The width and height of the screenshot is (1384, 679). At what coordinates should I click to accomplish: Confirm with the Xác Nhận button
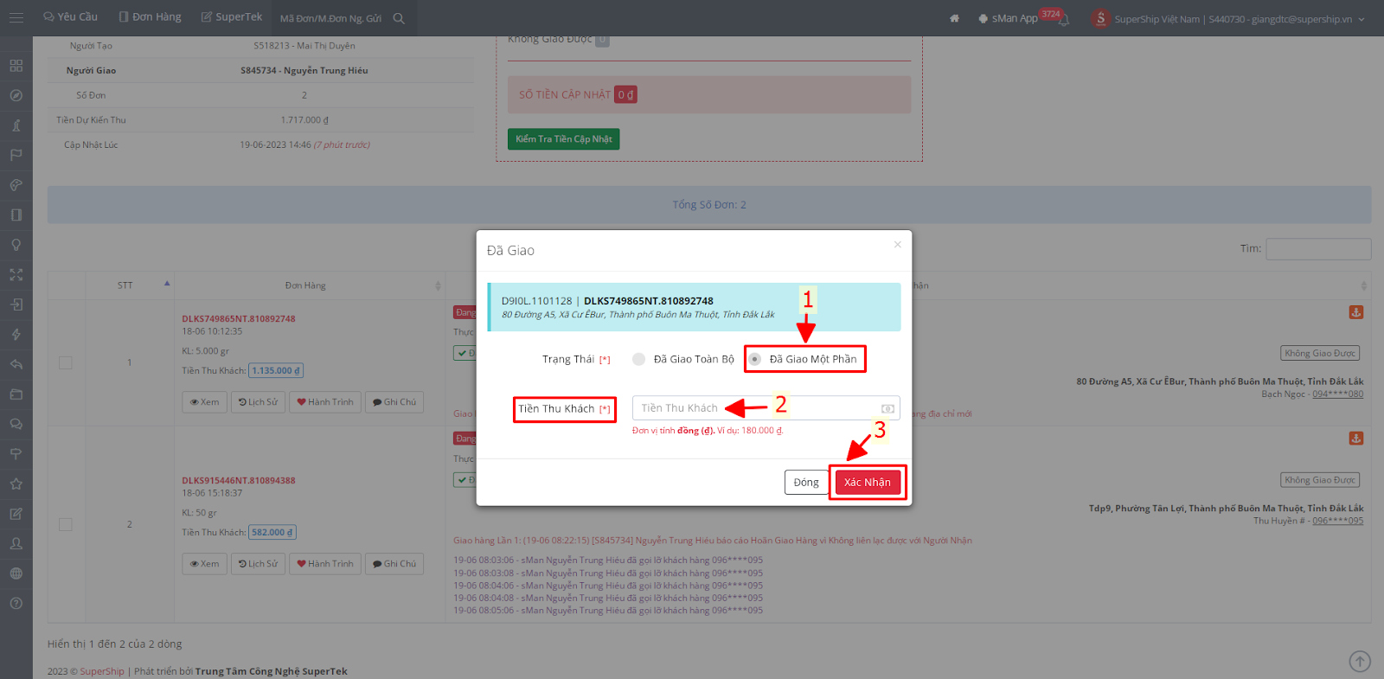pos(868,482)
